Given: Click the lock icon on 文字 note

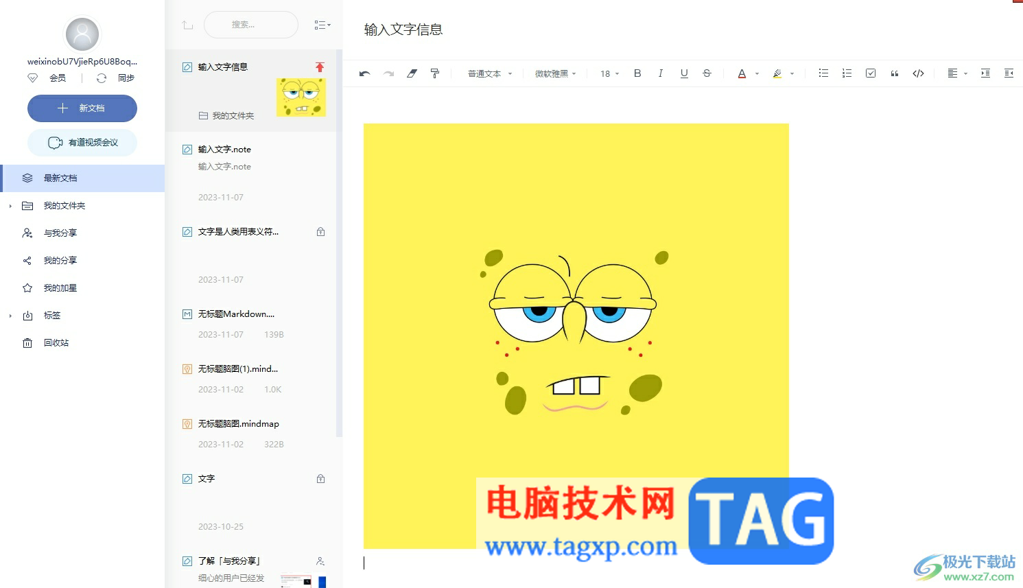Looking at the screenshot, I should pos(320,479).
